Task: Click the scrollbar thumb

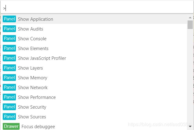Action: click(190, 25)
